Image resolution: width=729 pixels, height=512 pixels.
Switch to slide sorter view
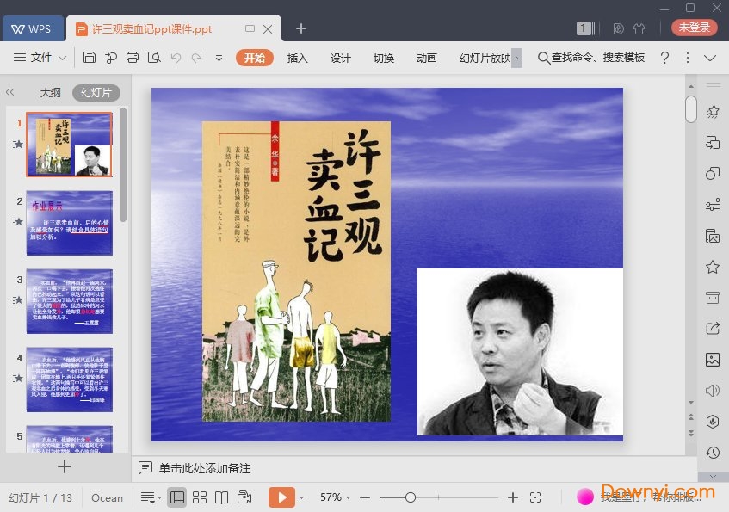click(x=200, y=497)
